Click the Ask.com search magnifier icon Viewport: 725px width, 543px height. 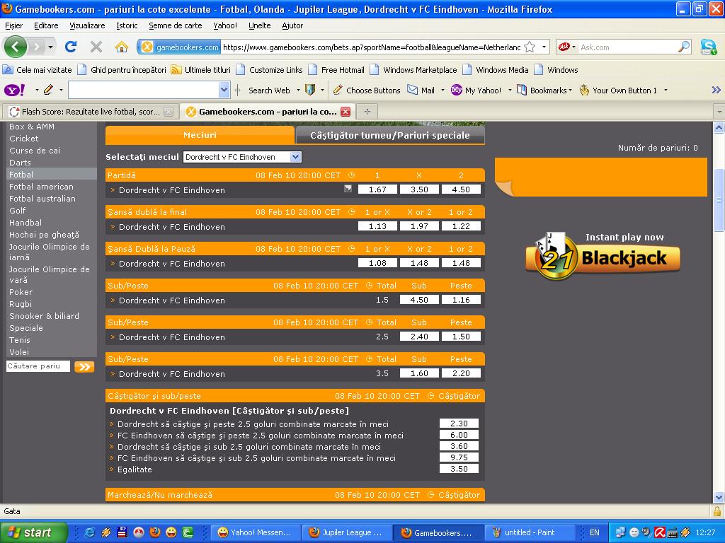pyautogui.click(x=683, y=47)
